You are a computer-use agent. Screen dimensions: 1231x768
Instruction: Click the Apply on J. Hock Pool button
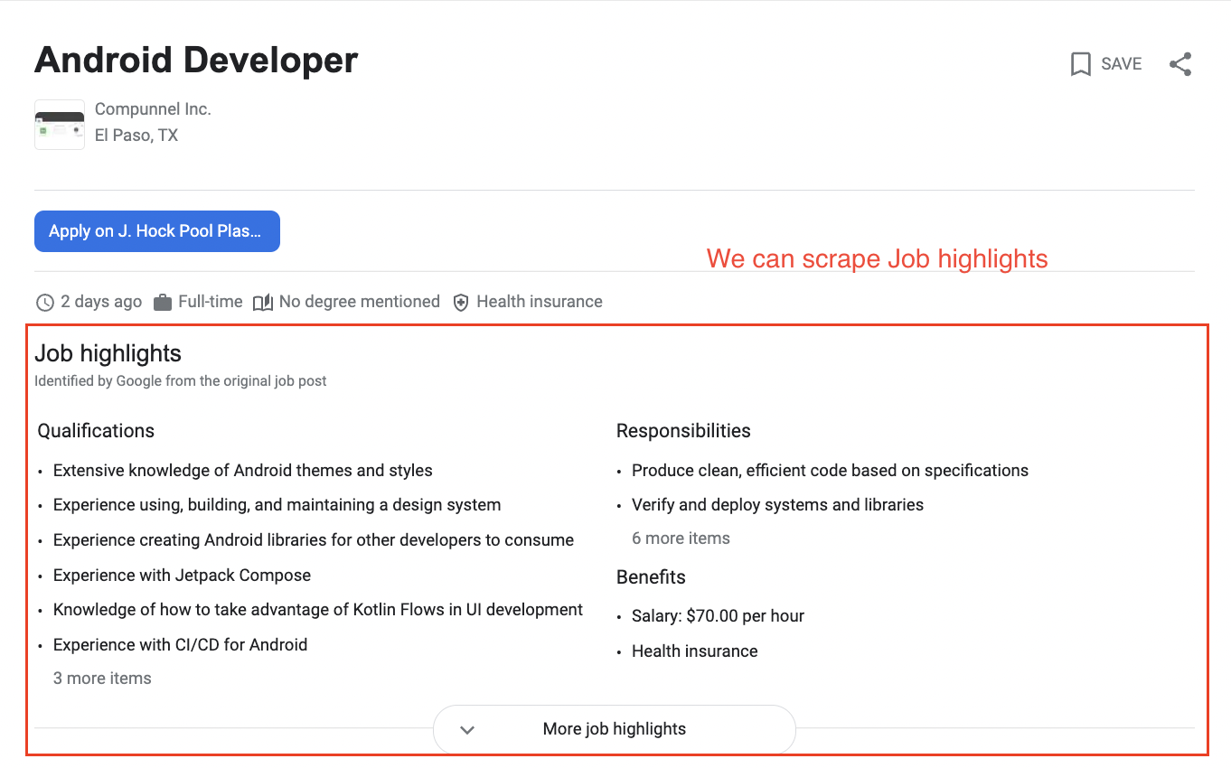[156, 231]
